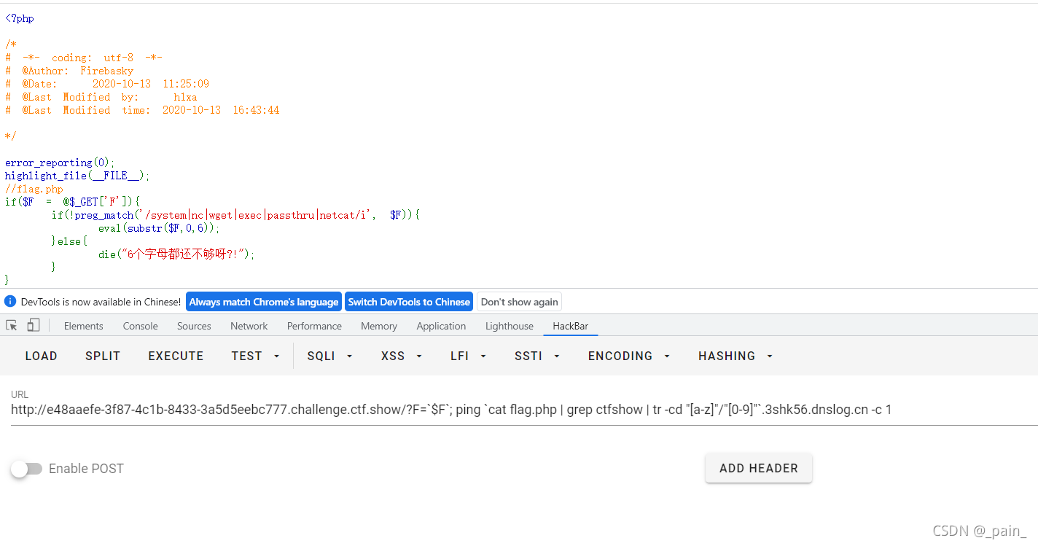Click the SPLIT button in HackBar
Image resolution: width=1038 pixels, height=546 pixels.
click(103, 356)
